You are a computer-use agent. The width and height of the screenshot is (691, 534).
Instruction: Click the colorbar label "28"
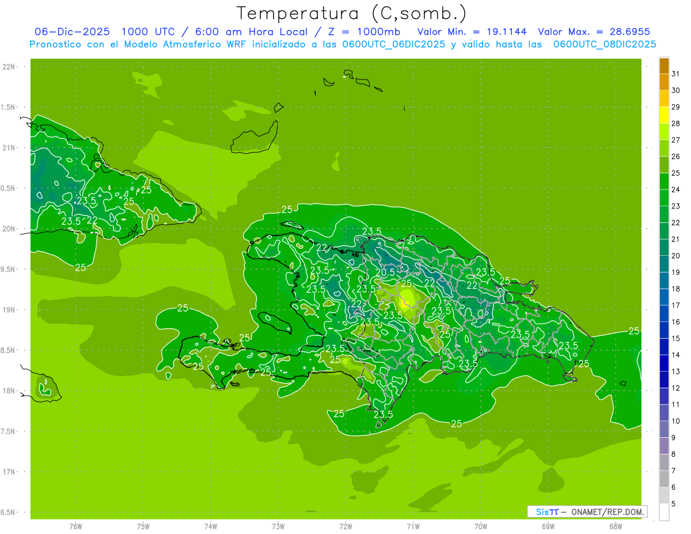click(x=676, y=123)
